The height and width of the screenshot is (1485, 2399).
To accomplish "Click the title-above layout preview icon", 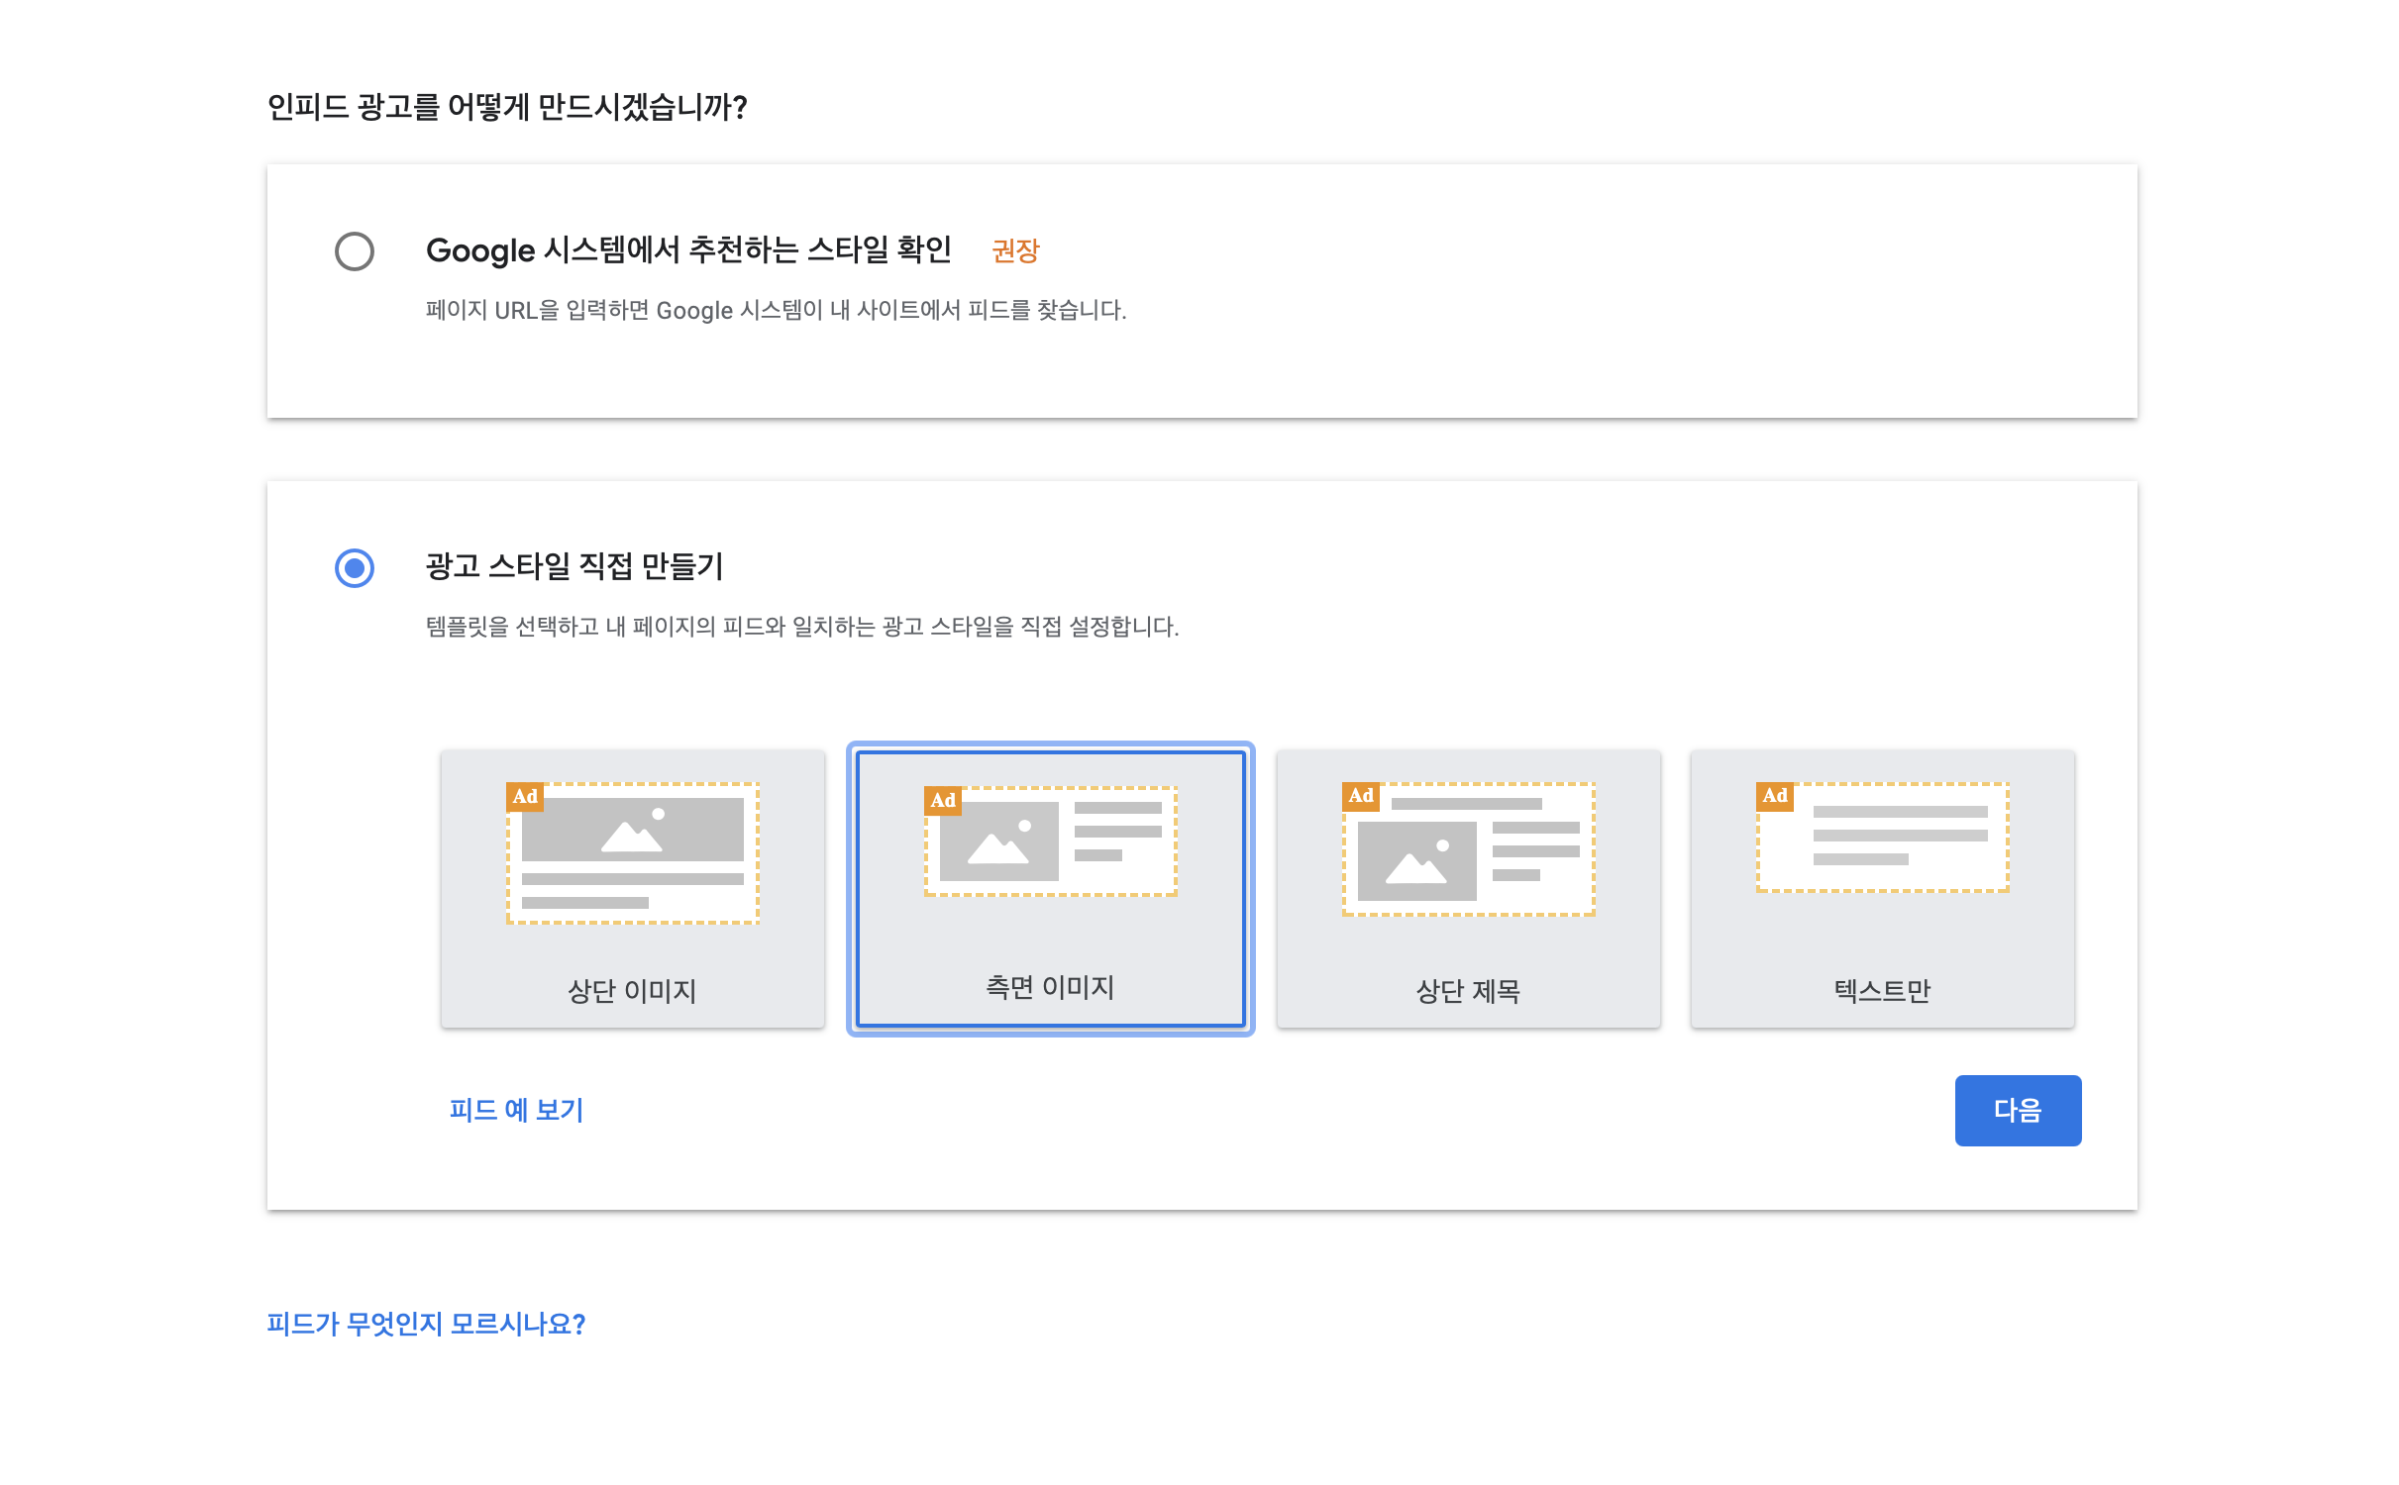I will click(x=1469, y=850).
